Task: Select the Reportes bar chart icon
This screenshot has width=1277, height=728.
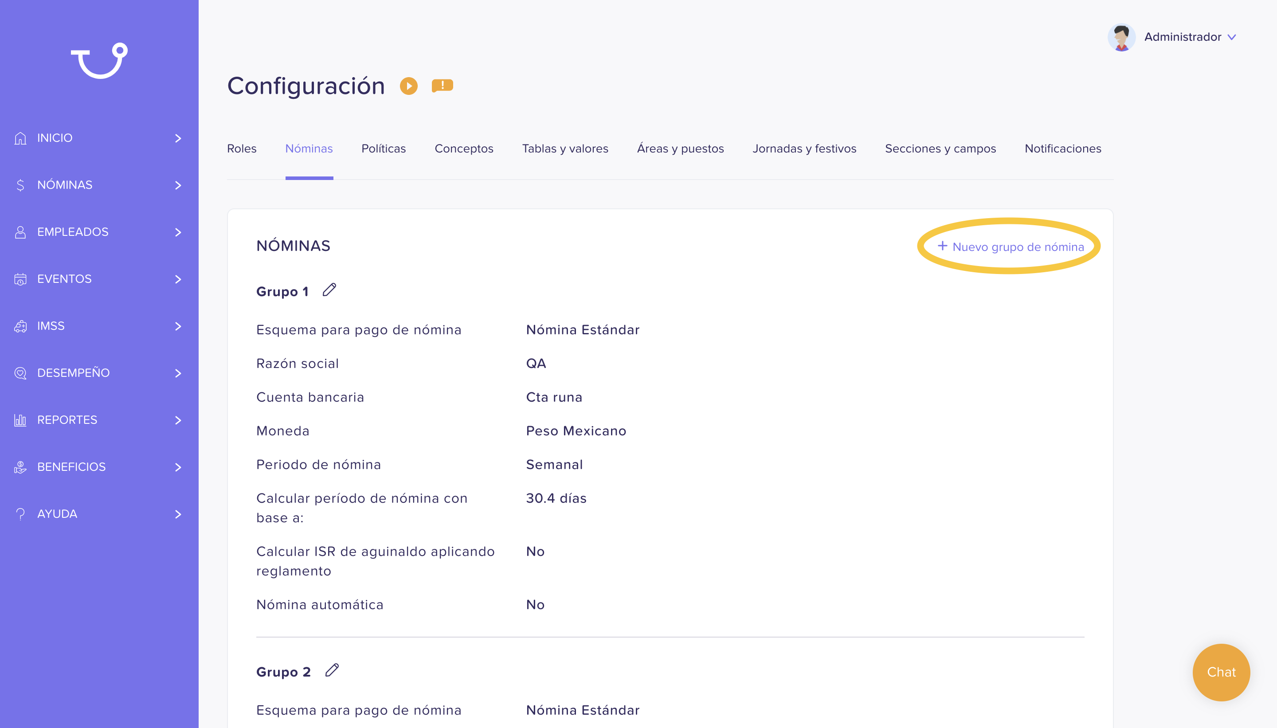Action: pos(20,420)
